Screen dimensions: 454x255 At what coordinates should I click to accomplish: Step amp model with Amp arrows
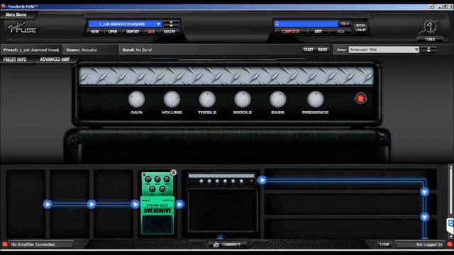coord(428,50)
